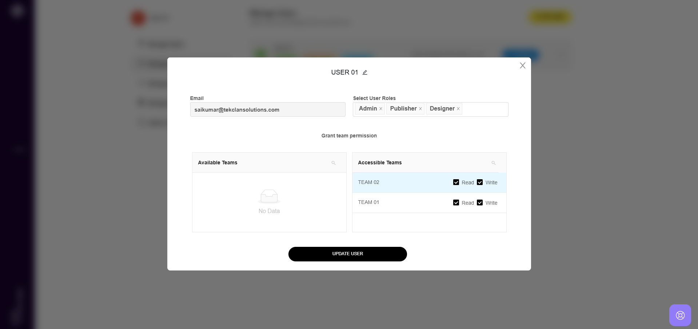This screenshot has height=329, width=698.
Task: Click the Email input field
Action: click(x=267, y=109)
